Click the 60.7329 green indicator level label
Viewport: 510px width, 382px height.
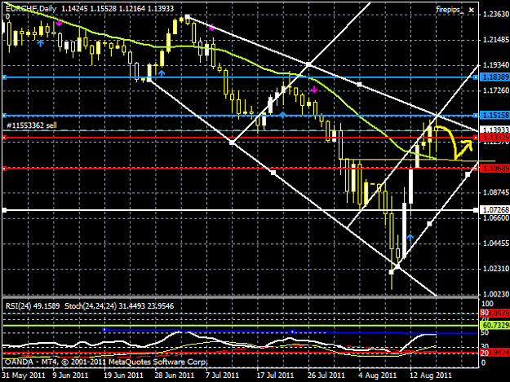pyautogui.click(x=495, y=325)
